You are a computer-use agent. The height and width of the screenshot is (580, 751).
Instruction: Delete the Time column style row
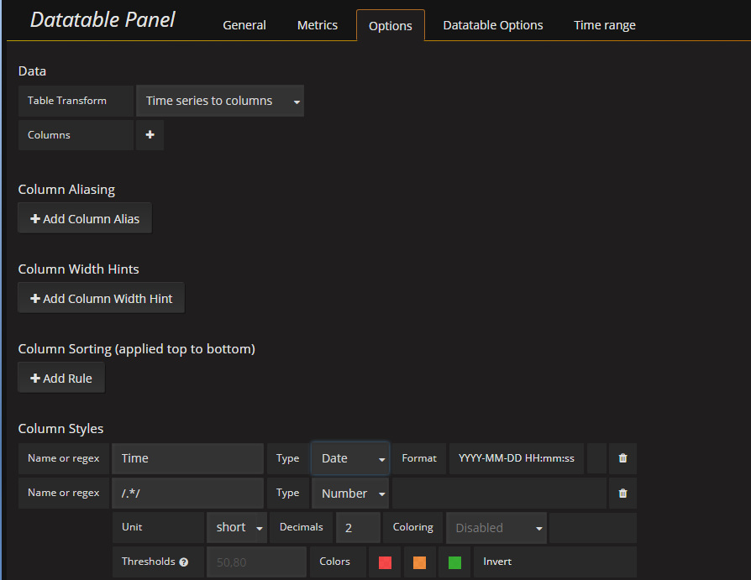(622, 458)
